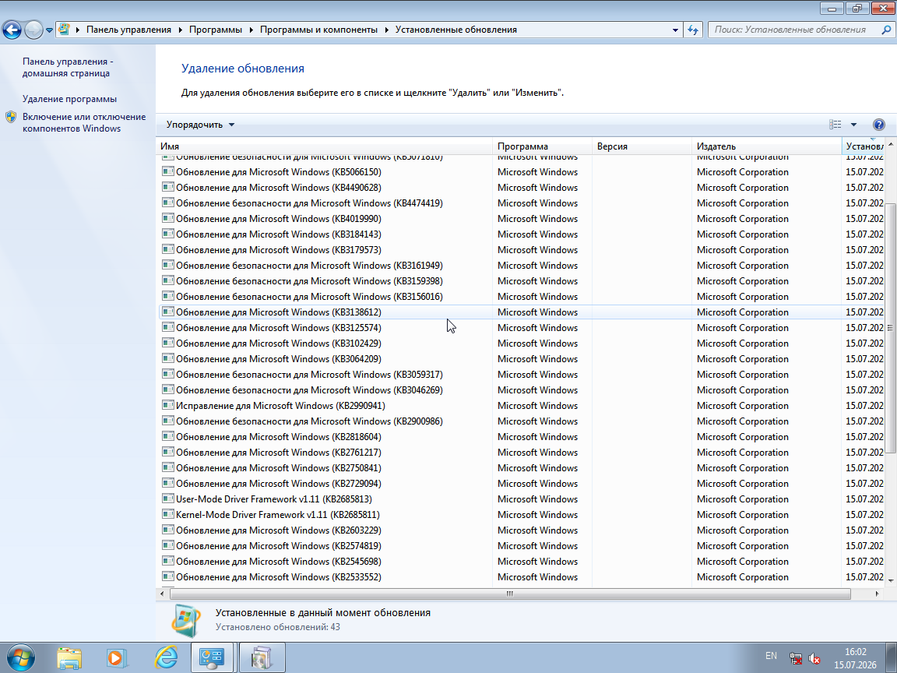
Task: Expand arrow after 'Программы' breadcrumb
Action: click(252, 30)
